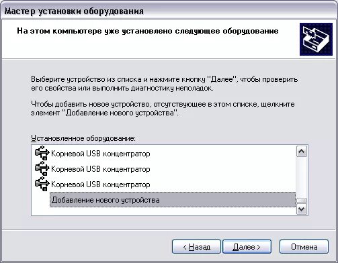Click the Установленное оборудование label
338x263 pixels.
(x=83, y=138)
